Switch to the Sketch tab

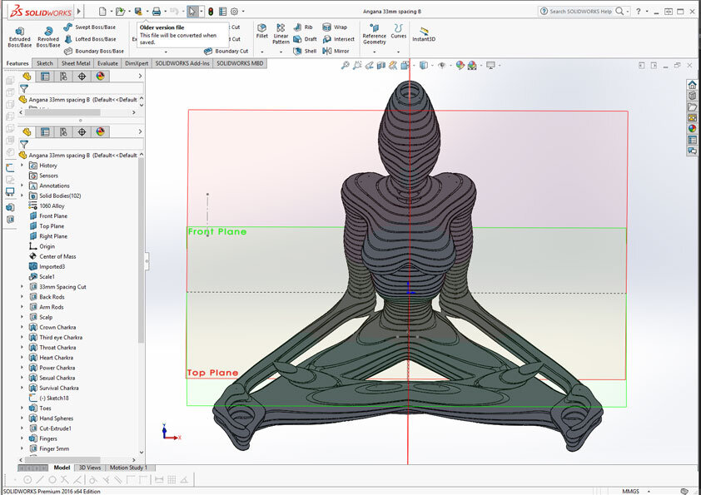(x=44, y=63)
